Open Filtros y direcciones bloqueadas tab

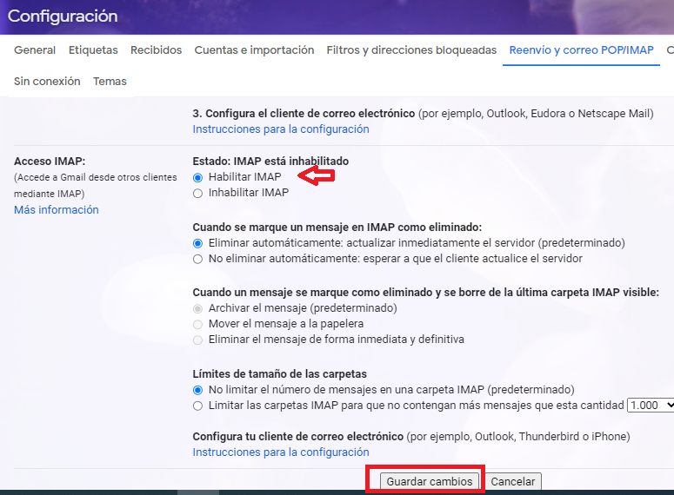[x=411, y=50]
